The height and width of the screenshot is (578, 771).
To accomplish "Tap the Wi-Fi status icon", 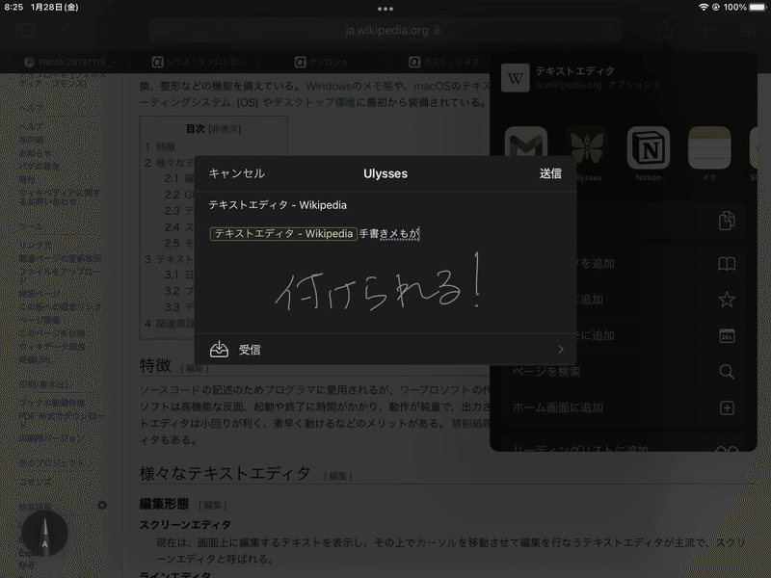I will click(x=704, y=7).
